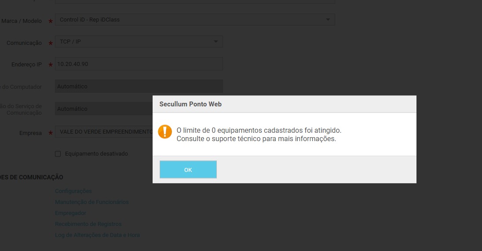The height and width of the screenshot is (251, 482).
Task: Open Manutenção de Funcionários link
Action: click(92, 202)
